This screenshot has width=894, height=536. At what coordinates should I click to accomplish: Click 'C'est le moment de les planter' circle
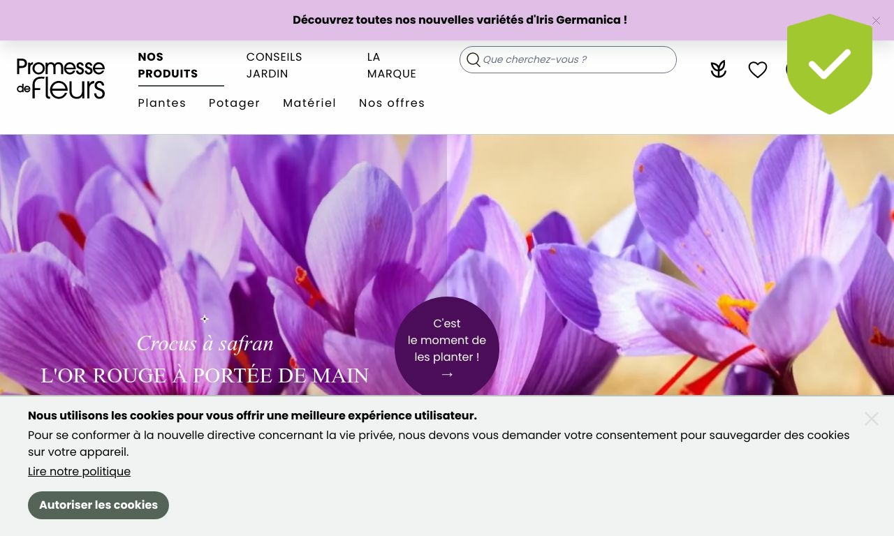tap(447, 348)
